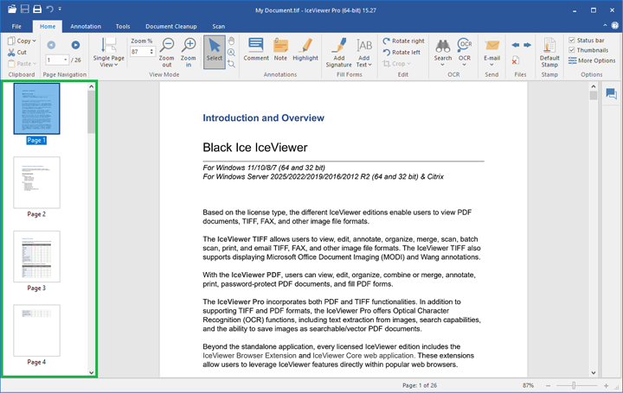Go to the previous page with the left arrow
The image size is (623, 393).
[51, 45]
